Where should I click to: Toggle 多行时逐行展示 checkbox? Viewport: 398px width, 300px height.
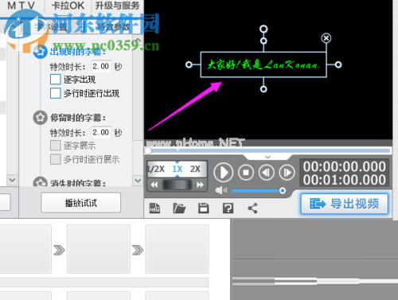56,159
